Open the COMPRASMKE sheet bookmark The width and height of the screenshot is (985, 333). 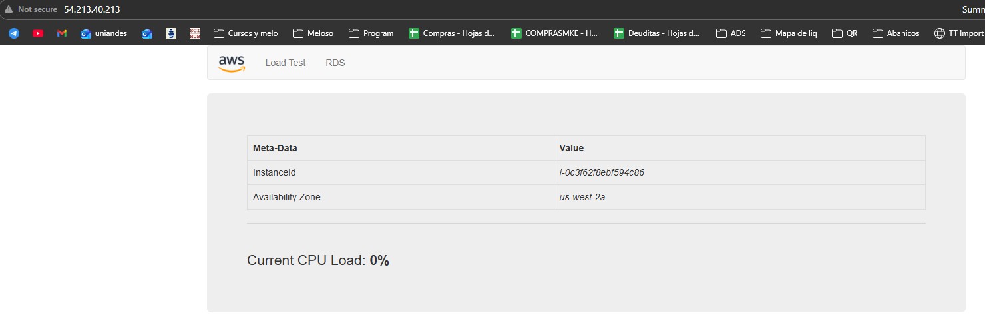click(x=554, y=33)
